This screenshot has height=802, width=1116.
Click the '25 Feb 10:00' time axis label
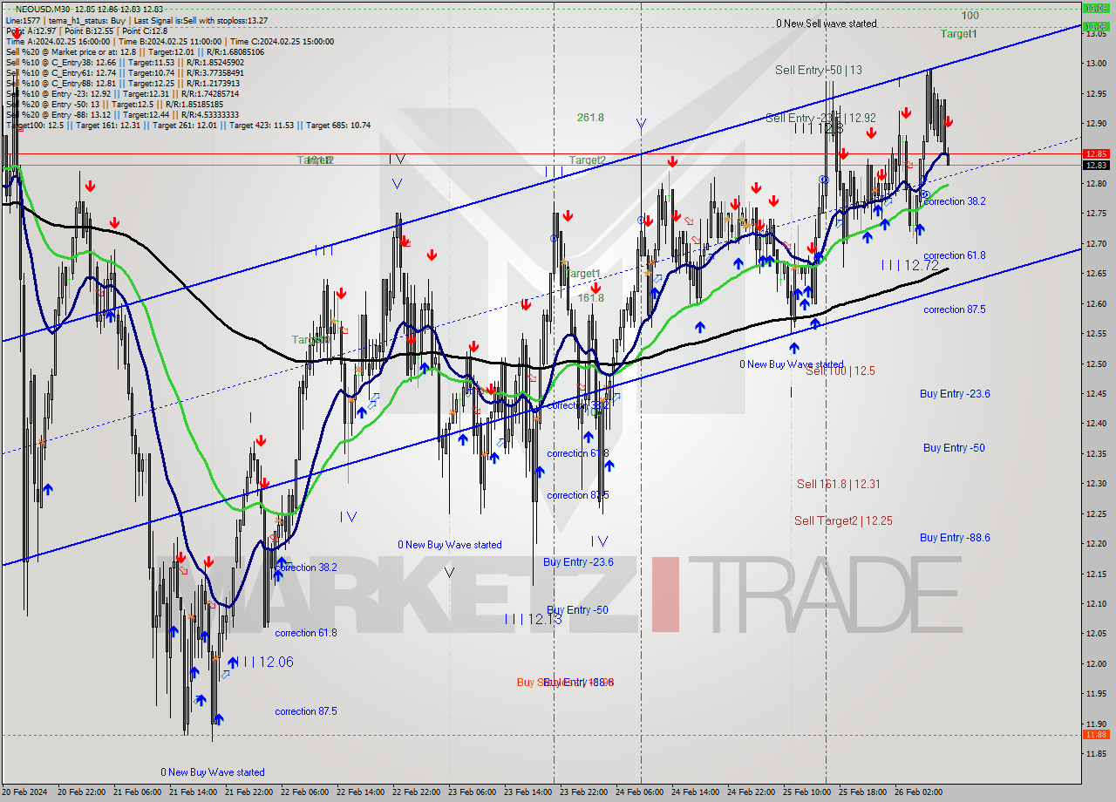[808, 792]
